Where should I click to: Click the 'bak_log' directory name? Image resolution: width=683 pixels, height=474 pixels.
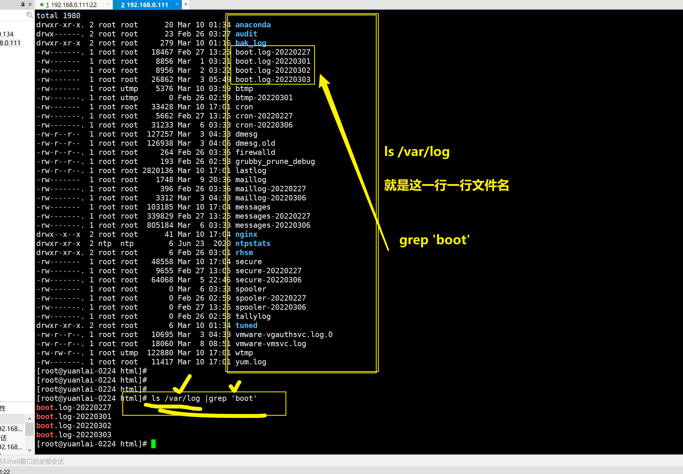pos(251,43)
